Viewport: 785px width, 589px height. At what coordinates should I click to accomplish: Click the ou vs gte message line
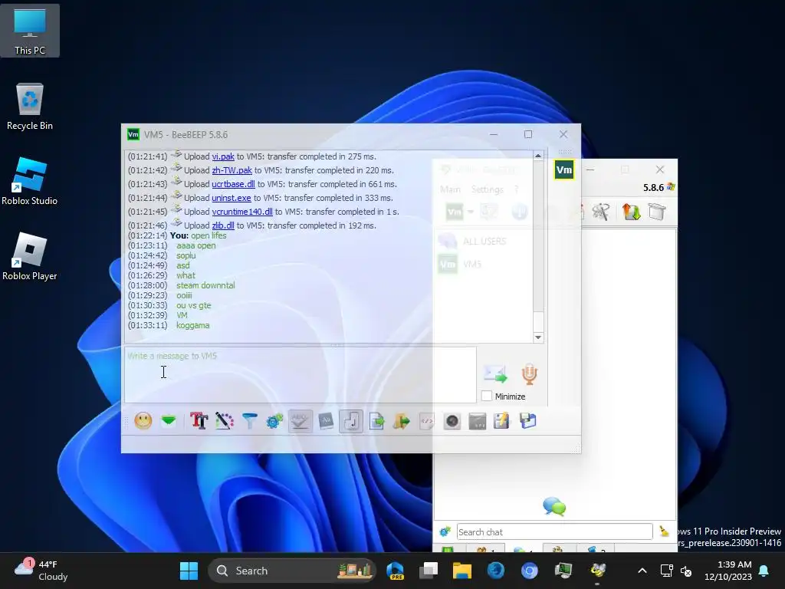(x=193, y=305)
